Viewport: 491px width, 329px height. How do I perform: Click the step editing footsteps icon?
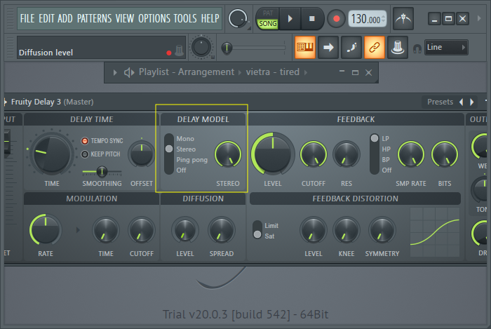point(351,47)
